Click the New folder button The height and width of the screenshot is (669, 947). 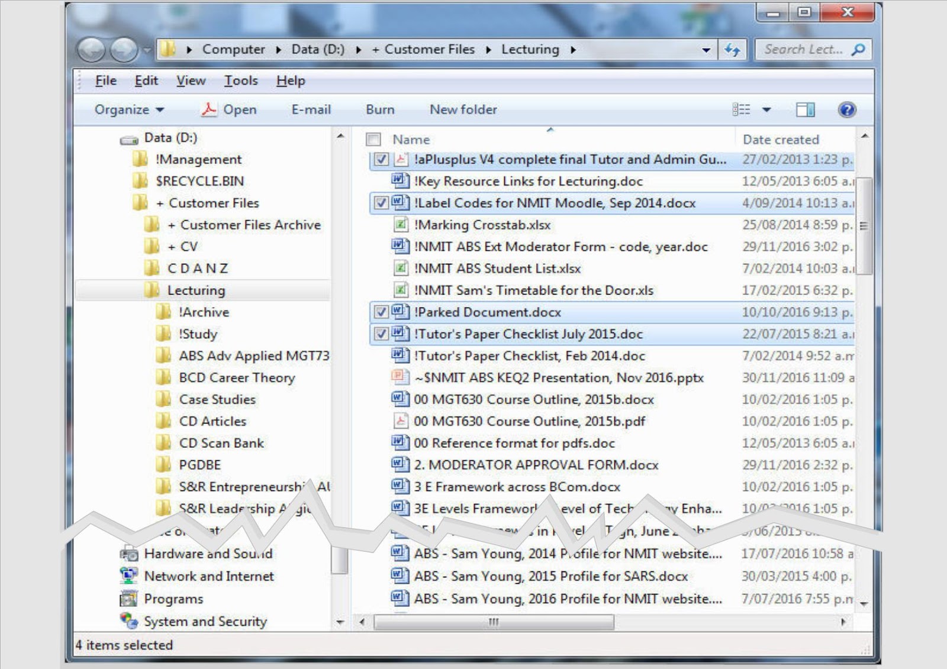(463, 109)
